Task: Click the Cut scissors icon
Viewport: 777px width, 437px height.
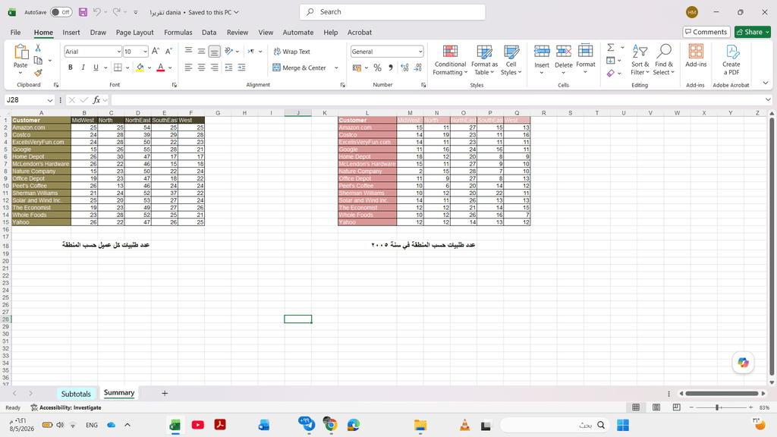Action: 38,48
